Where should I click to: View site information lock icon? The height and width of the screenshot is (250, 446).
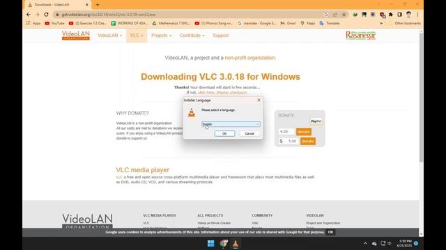[x=57, y=15]
